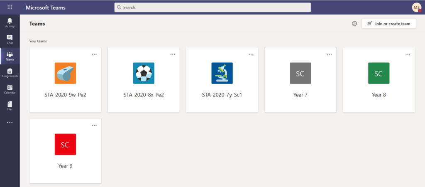Click the red SC icon for Year 9
Viewport: 425px width, 187px height.
[x=65, y=144]
